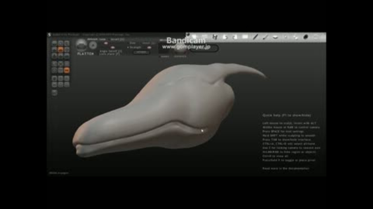Create a New Sphere
Viewport: 373px width, 209px height.
point(54,78)
